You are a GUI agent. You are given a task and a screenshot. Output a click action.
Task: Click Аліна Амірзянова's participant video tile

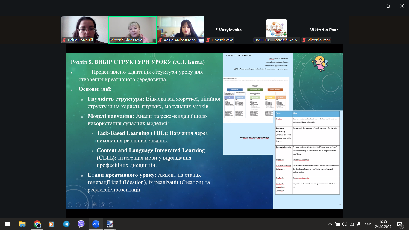[x=181, y=30]
